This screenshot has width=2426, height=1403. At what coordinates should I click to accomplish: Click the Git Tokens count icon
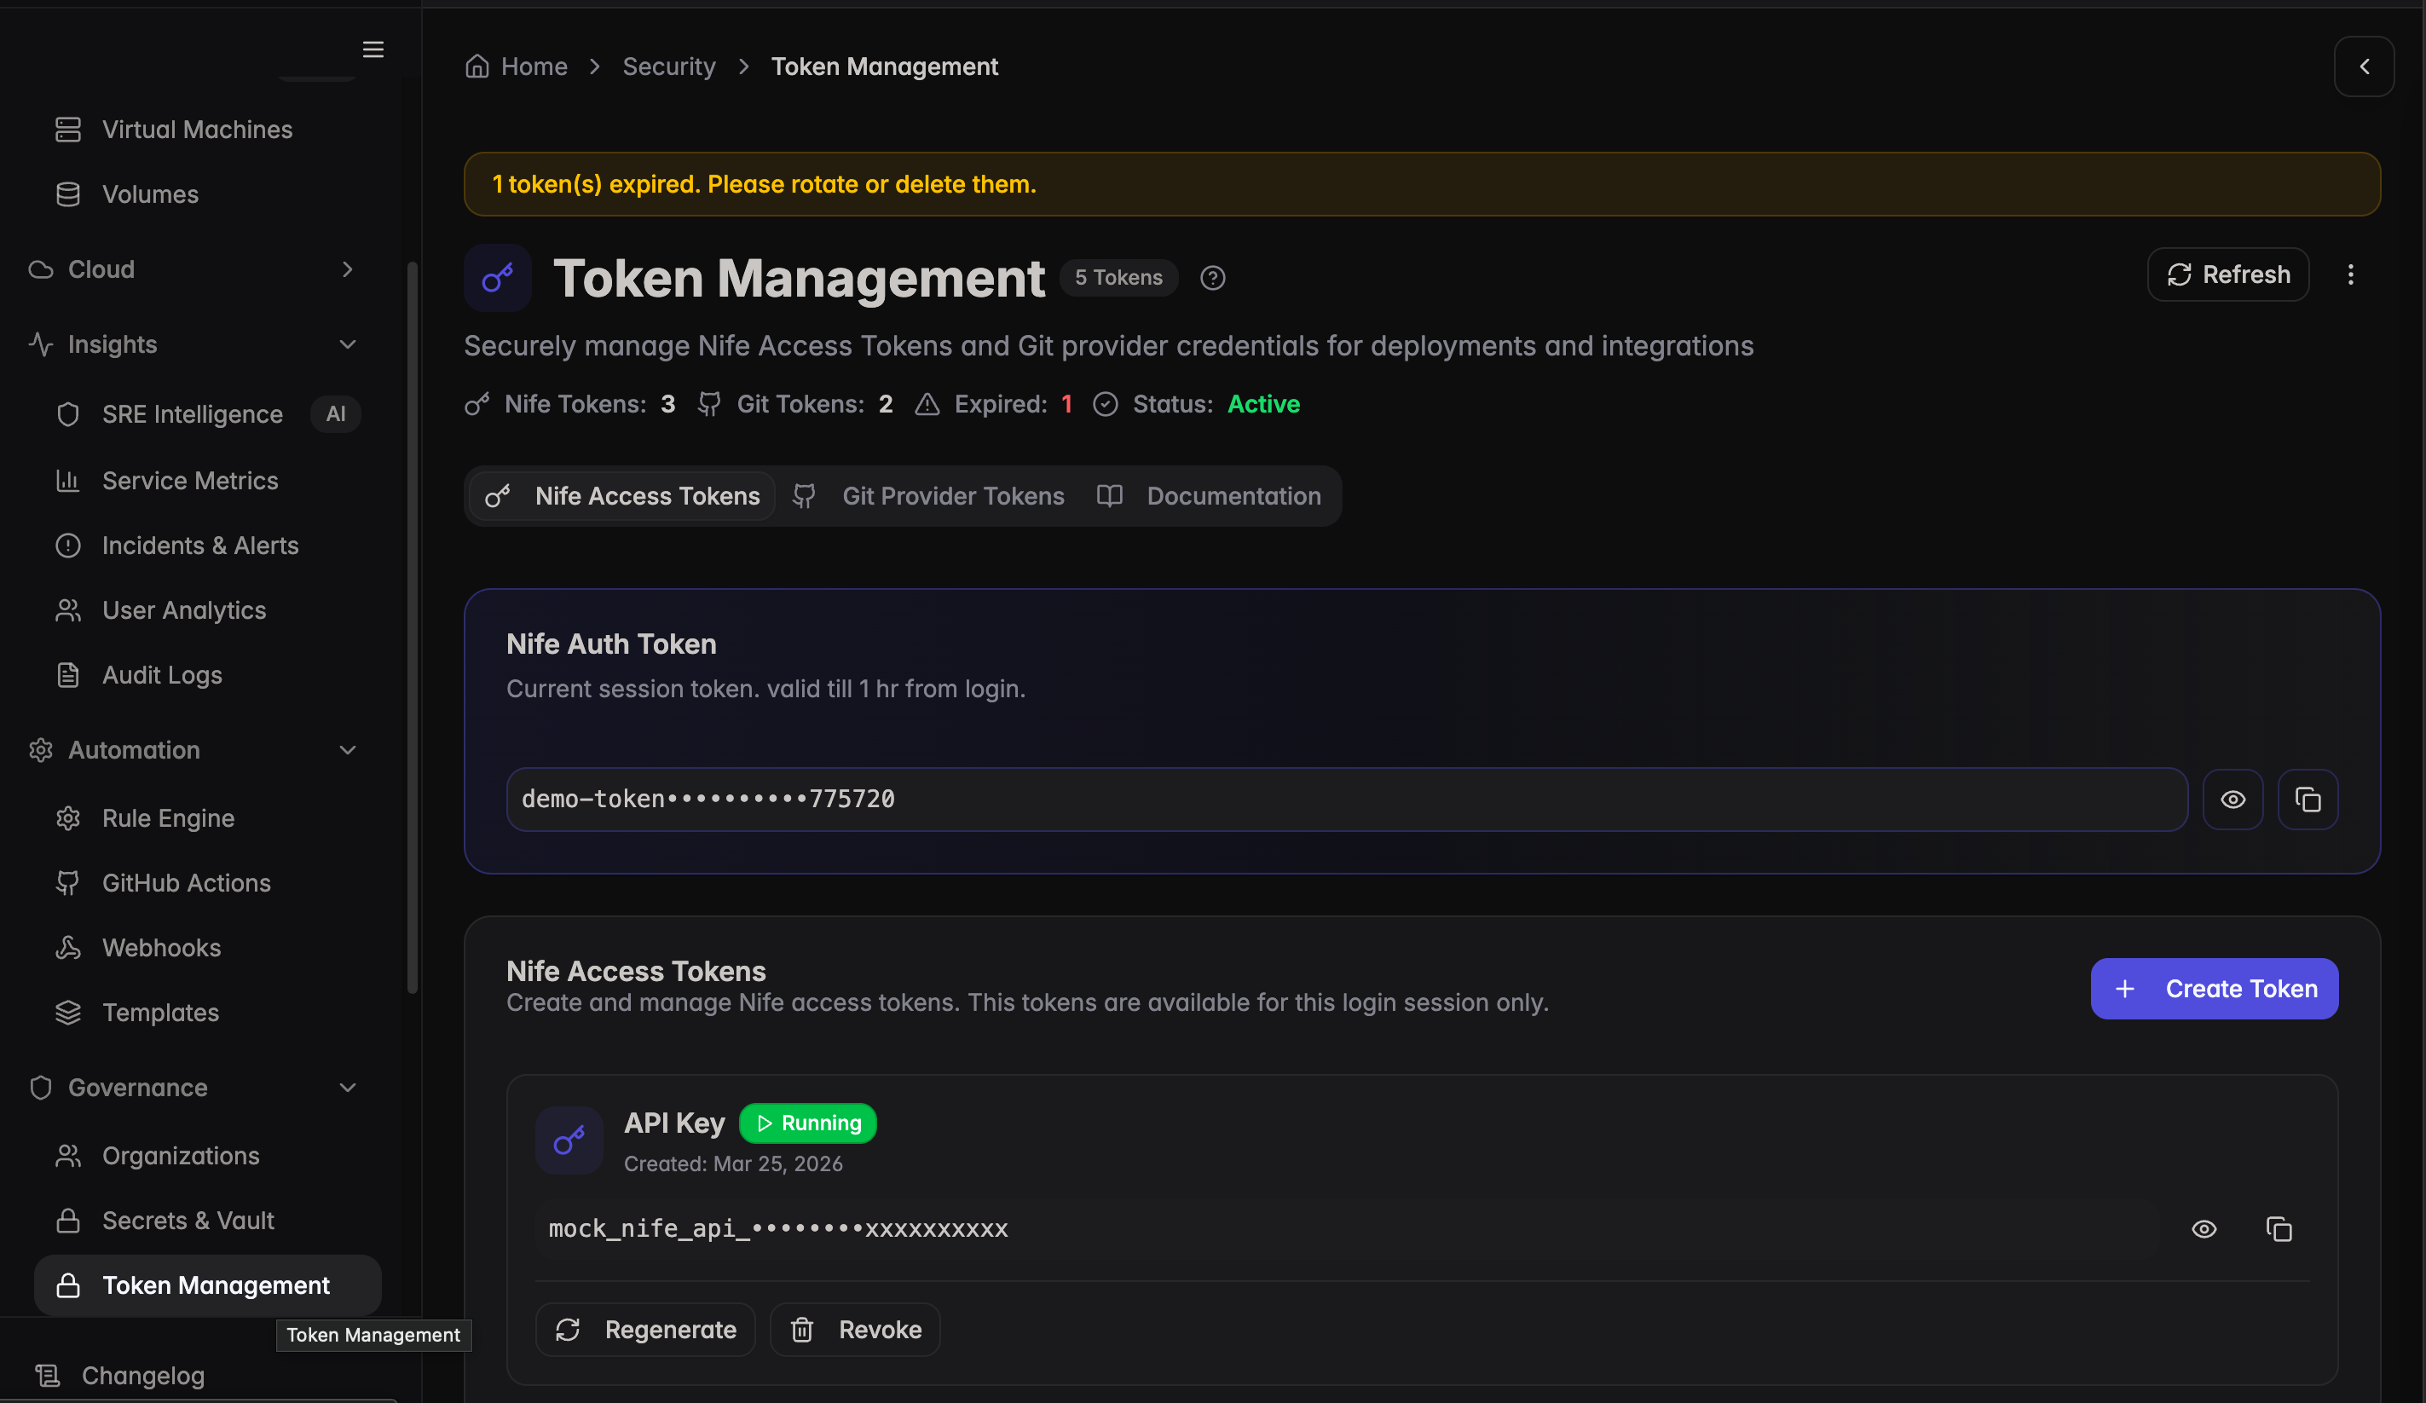point(709,404)
